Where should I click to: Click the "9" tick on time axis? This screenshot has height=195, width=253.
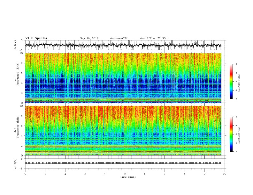(204, 174)
